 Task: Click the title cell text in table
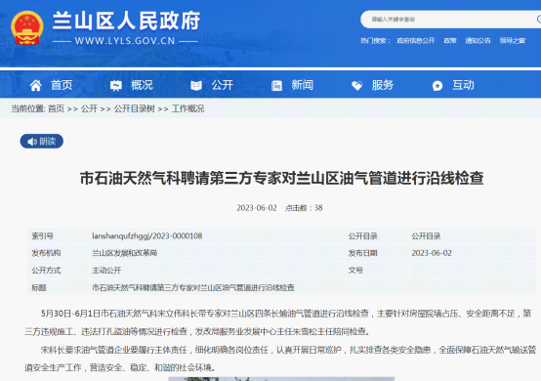coord(193,287)
